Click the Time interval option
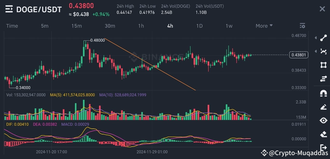Screen dimensions: 330x159 pos(12,26)
